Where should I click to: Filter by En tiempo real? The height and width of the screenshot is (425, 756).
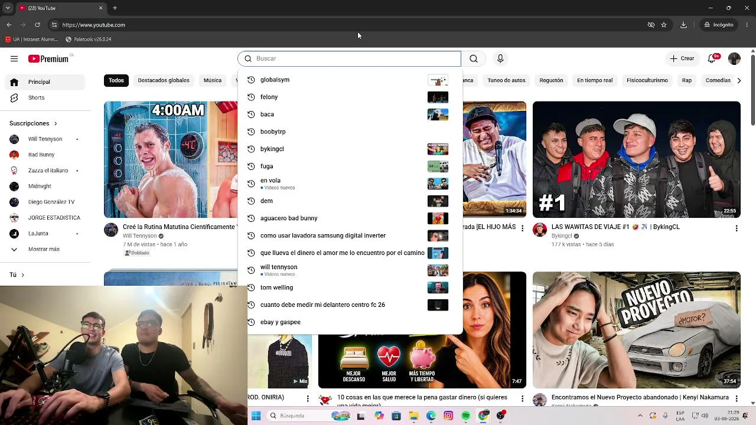click(x=595, y=80)
